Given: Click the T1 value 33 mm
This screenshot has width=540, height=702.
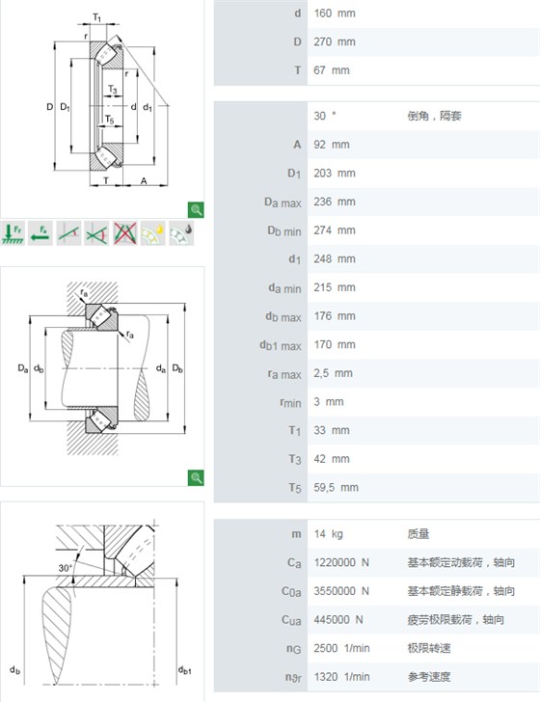Looking at the screenshot, I should (332, 431).
